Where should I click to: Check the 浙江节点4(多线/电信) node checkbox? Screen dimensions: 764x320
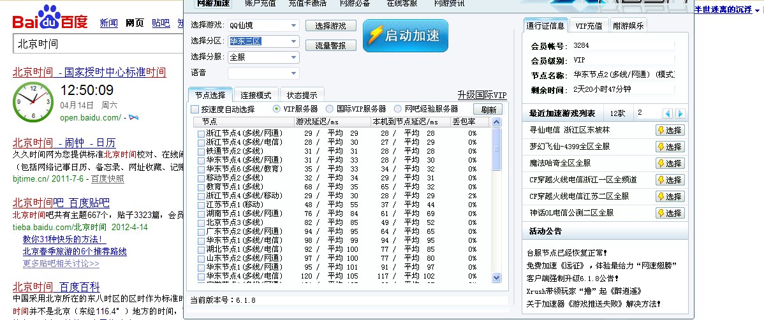coord(201,142)
